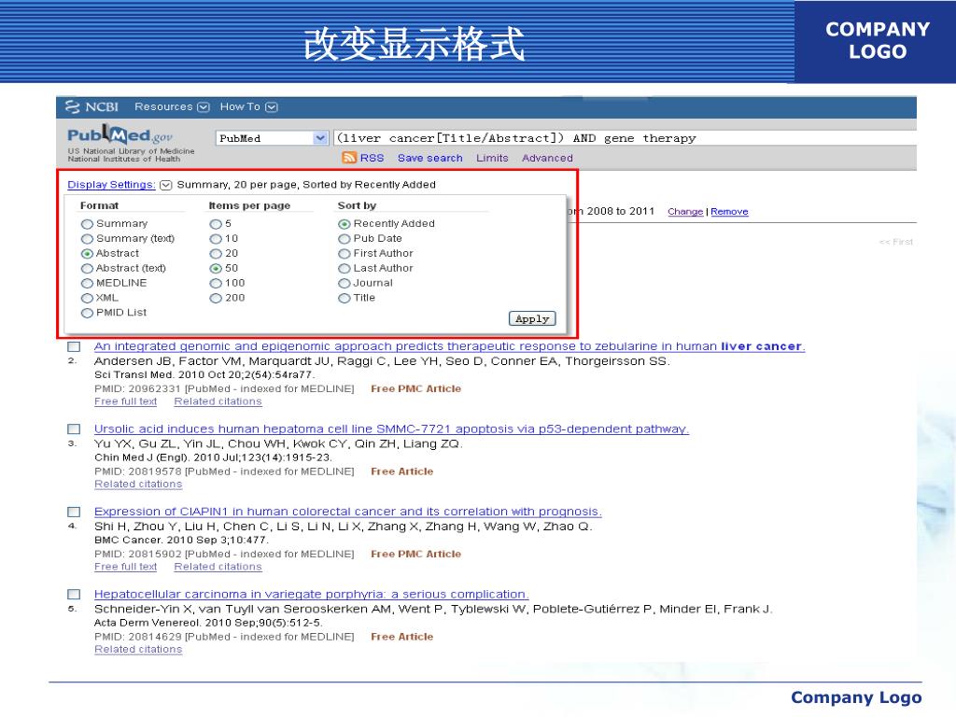The height and width of the screenshot is (717, 956).
Task: Click the text 'Chin Med J (Engl). 2010 Jul;123(14):1915-23.'
Action: pyautogui.click(x=213, y=457)
